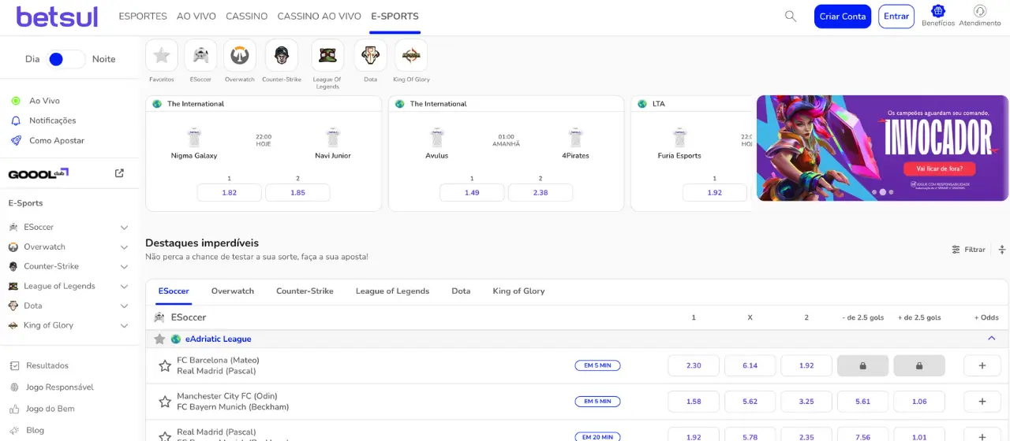
Task: Open the ESPORTES menu
Action: (143, 16)
